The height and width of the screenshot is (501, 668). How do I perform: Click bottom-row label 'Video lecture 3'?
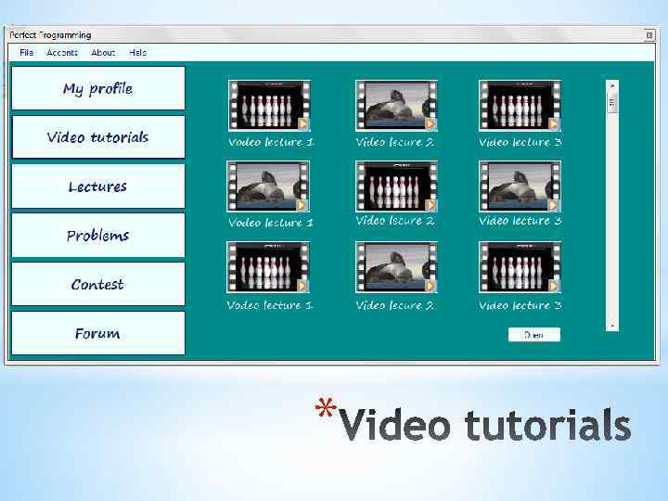pyautogui.click(x=520, y=305)
